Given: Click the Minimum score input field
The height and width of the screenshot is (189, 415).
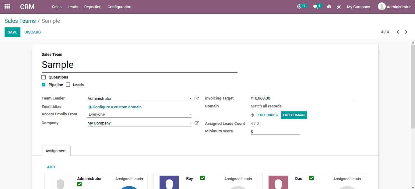Looking at the screenshot, I should point(274,131).
